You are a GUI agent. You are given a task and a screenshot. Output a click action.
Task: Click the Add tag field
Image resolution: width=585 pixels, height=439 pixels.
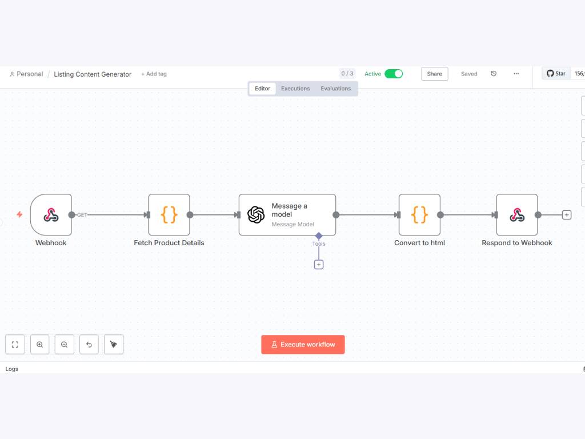[154, 74]
